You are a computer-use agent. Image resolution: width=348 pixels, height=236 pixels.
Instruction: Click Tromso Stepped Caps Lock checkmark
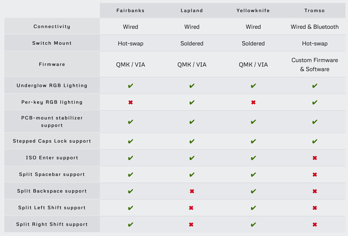315,141
